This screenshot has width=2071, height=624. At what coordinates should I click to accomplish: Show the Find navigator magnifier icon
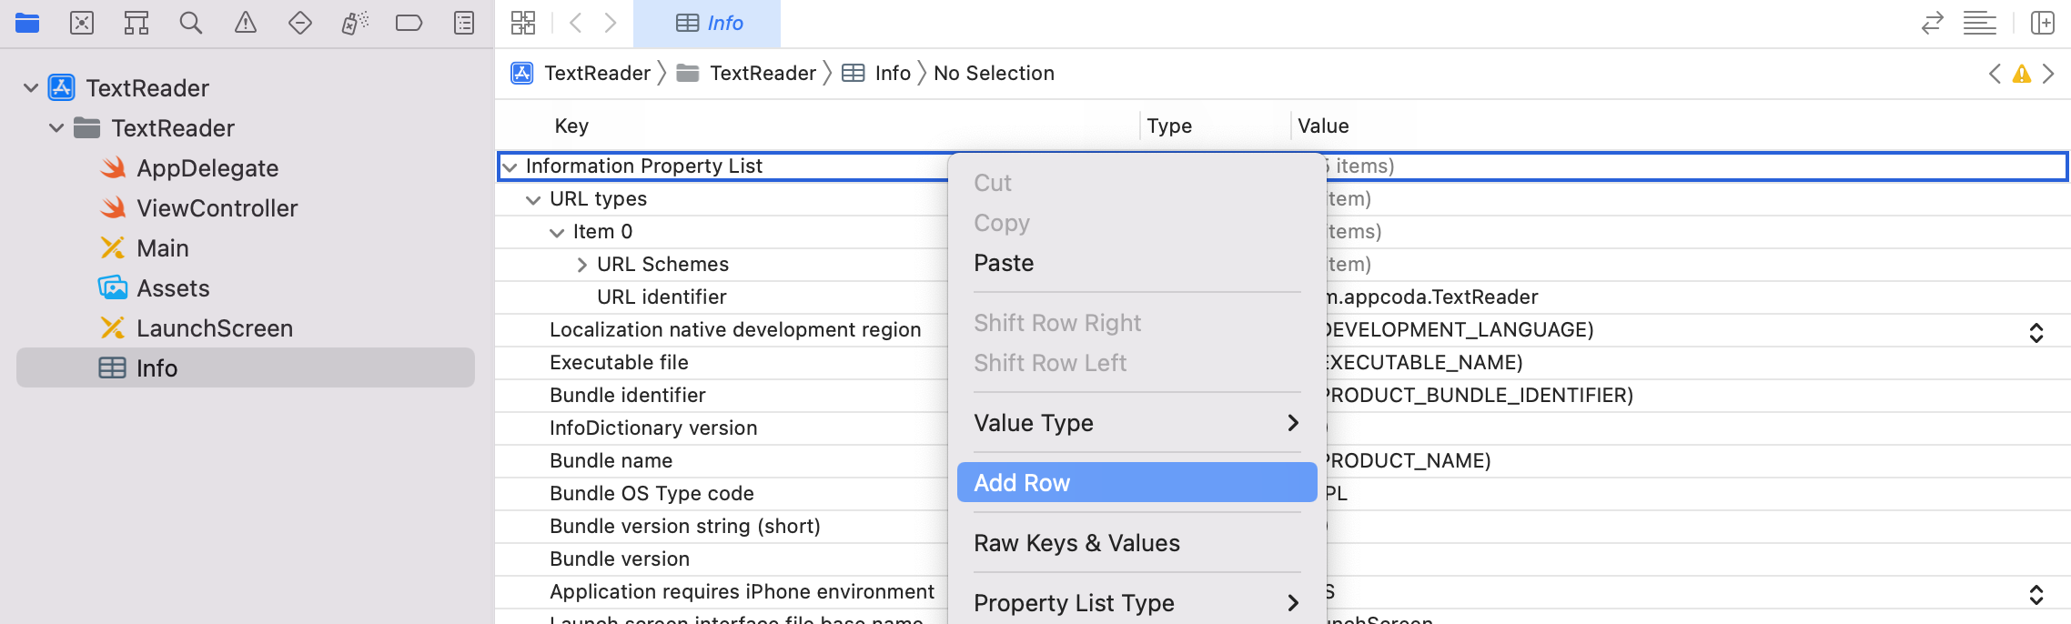coord(191,23)
